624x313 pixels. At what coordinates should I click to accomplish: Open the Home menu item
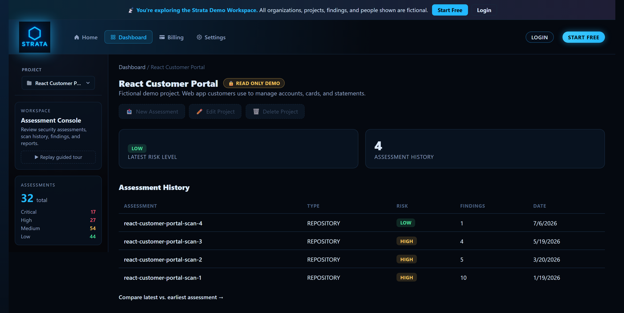[86, 37]
